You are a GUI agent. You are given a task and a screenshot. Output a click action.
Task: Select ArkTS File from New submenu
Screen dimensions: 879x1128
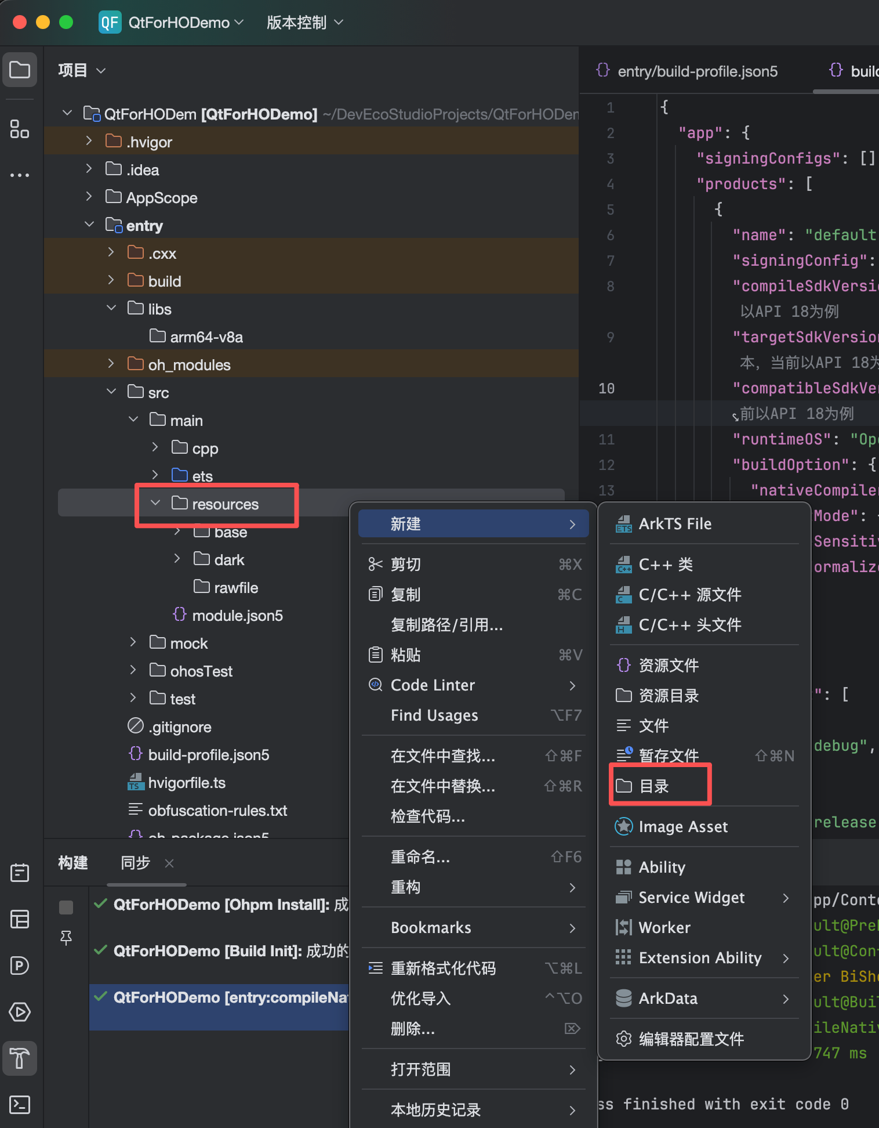coord(704,524)
